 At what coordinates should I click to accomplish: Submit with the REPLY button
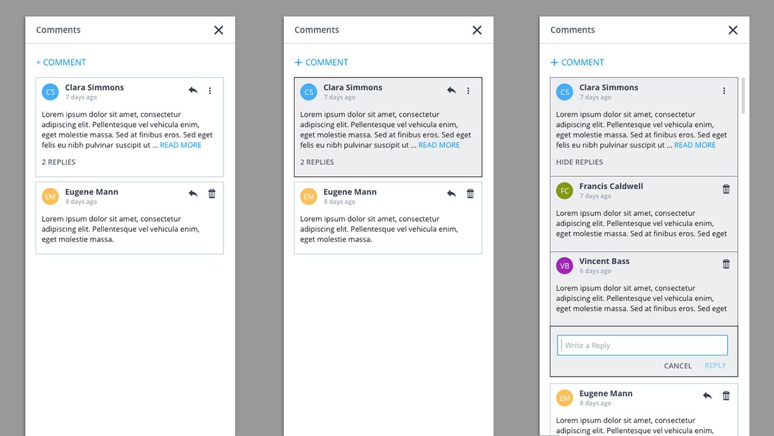[x=715, y=365]
